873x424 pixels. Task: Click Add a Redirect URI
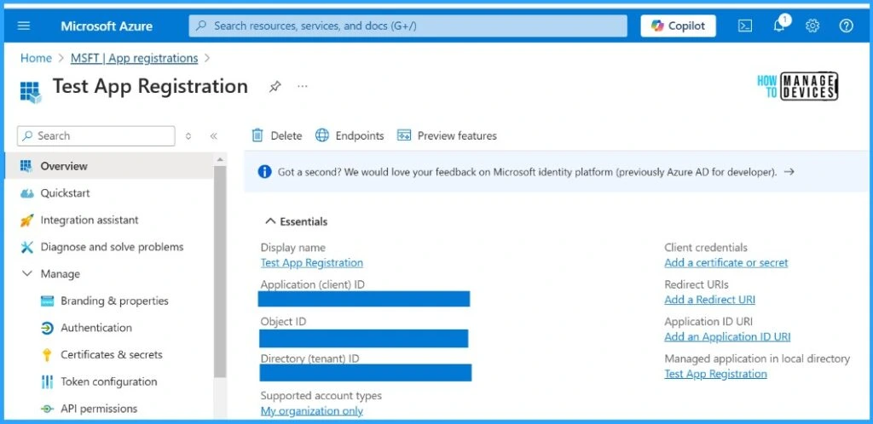[x=710, y=300]
